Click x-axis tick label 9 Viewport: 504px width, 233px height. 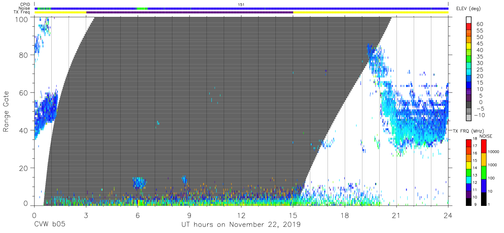[x=190, y=215]
